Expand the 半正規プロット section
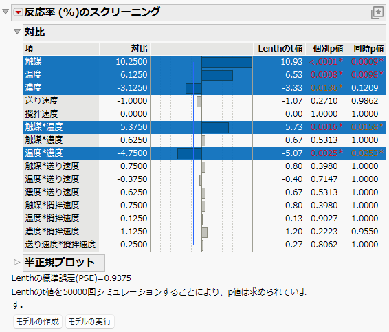Viewport: 389px width, 332px height. click(x=16, y=263)
